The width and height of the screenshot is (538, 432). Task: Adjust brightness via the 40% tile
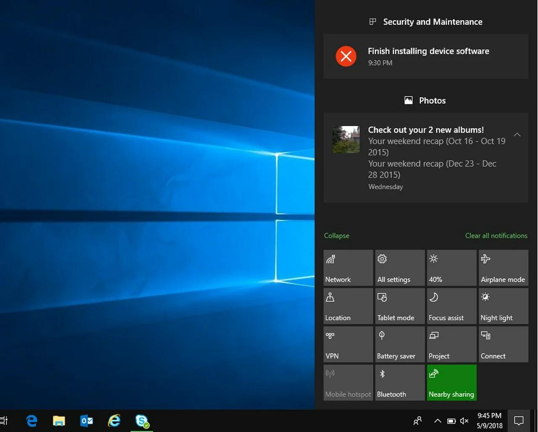[x=451, y=268]
